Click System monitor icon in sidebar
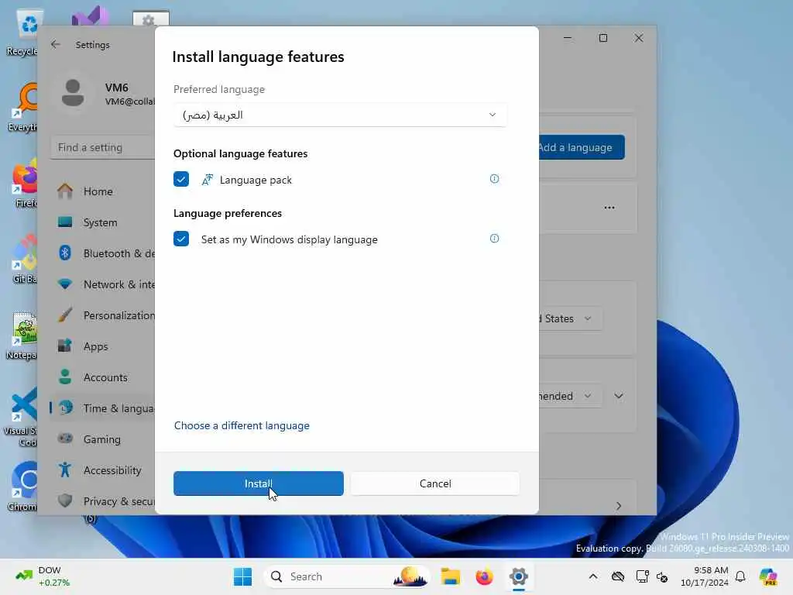 pyautogui.click(x=65, y=222)
